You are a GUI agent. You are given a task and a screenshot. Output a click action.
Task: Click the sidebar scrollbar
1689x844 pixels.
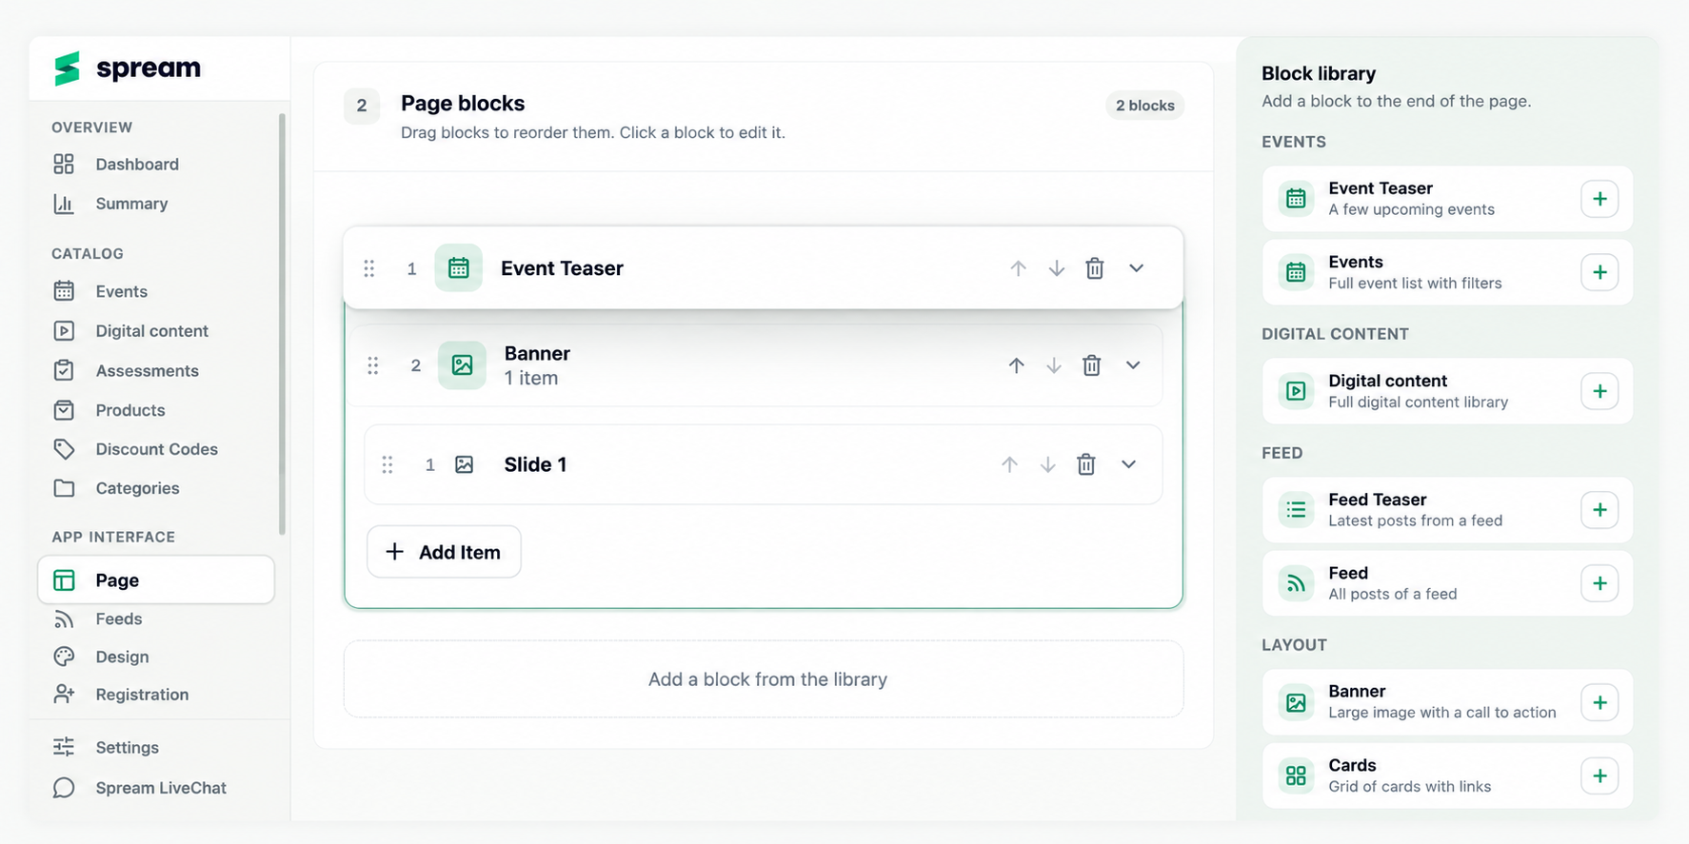[x=282, y=324]
